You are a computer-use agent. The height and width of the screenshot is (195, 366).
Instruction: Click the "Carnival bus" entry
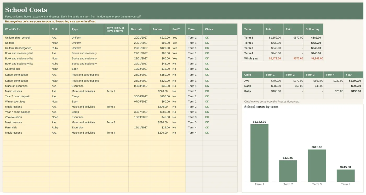(26, 69)
